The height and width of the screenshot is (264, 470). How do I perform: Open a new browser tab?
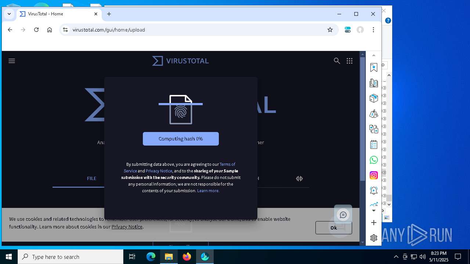pyautogui.click(x=109, y=14)
